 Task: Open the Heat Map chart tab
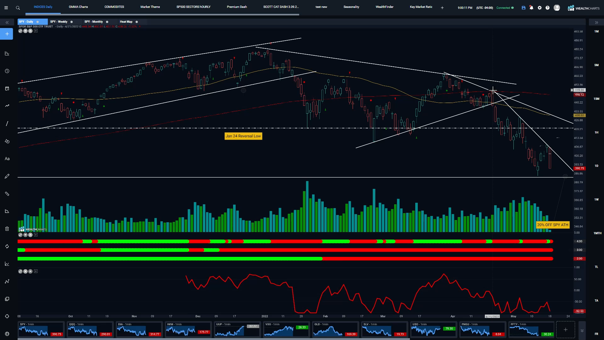pos(126,22)
